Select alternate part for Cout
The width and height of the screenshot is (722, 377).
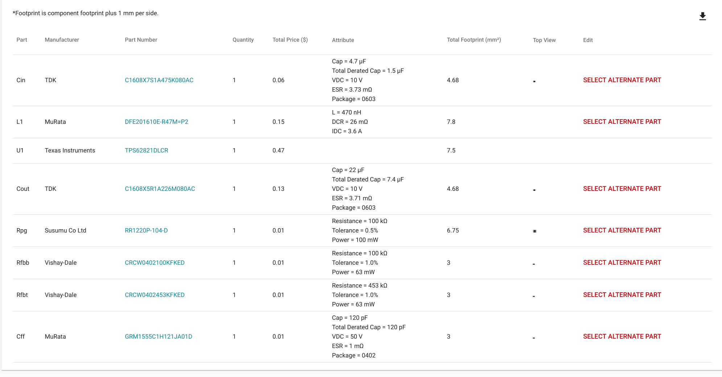click(622, 189)
